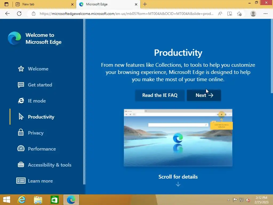Click the address bar URL
Viewport: 273px width, 205px height.
coord(127,14)
